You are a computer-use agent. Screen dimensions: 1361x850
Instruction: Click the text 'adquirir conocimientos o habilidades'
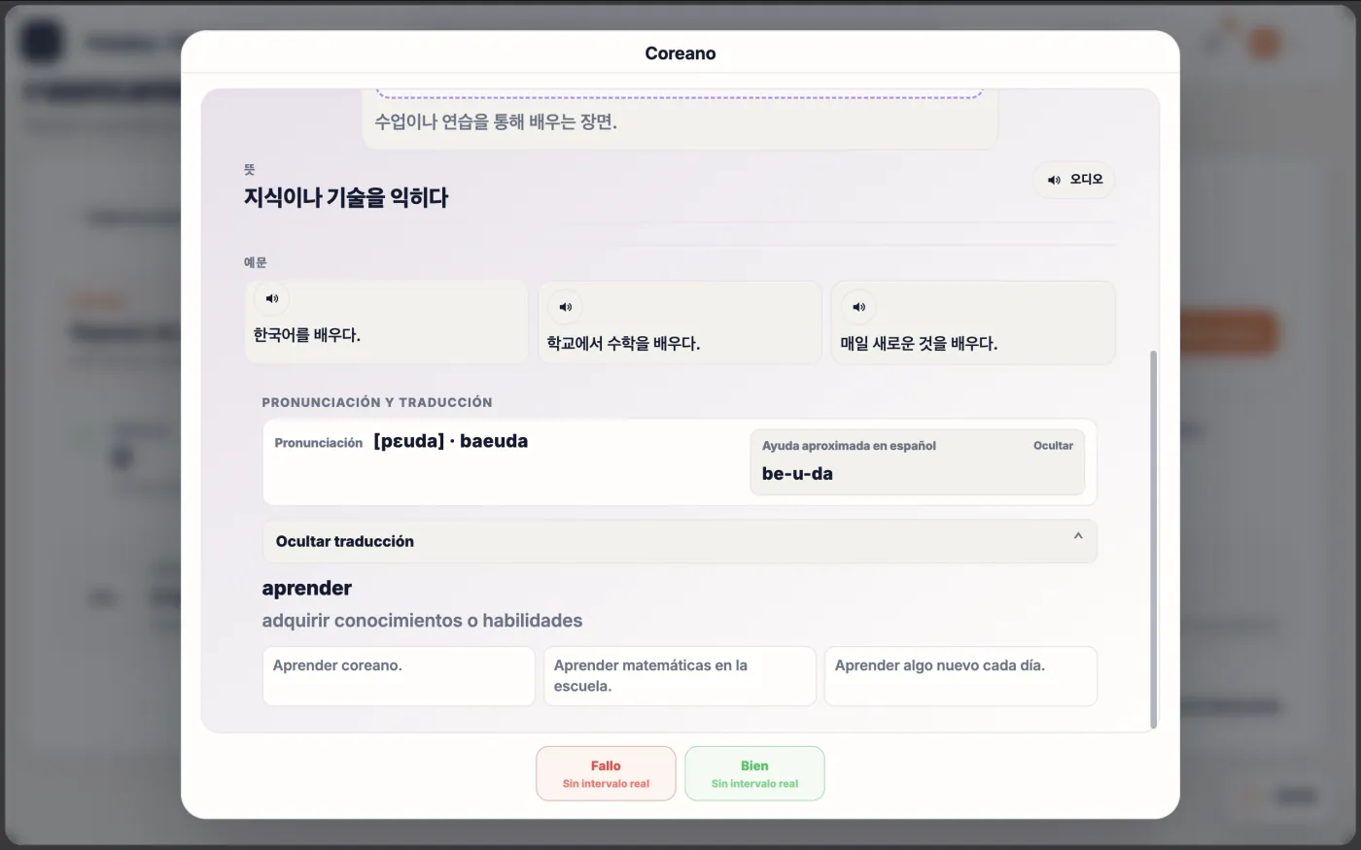tap(422, 621)
